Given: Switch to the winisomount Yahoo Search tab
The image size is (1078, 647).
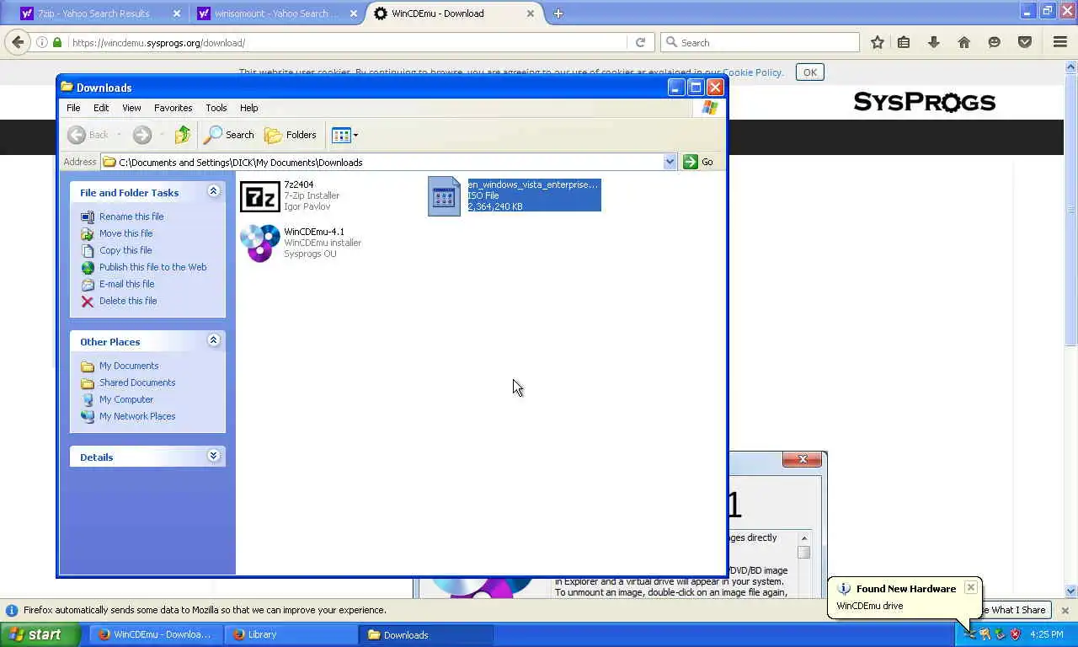Looking at the screenshot, I should pyautogui.click(x=276, y=13).
